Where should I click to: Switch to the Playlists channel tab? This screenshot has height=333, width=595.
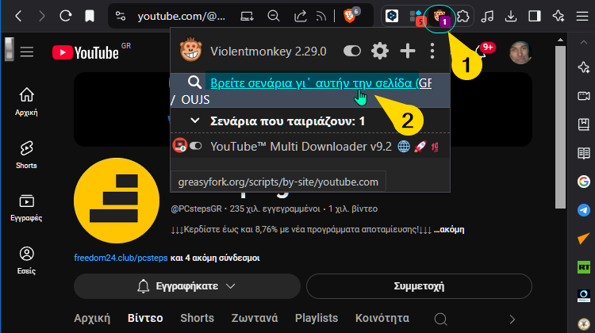point(317,318)
